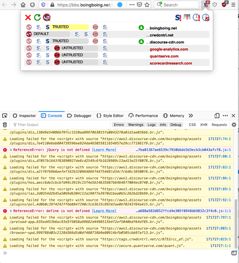Go to the browser home page
The image size is (239, 263).
(x=23, y=5)
